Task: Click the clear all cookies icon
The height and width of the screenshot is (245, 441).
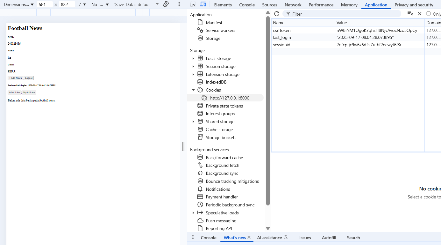Action: tap(410, 14)
